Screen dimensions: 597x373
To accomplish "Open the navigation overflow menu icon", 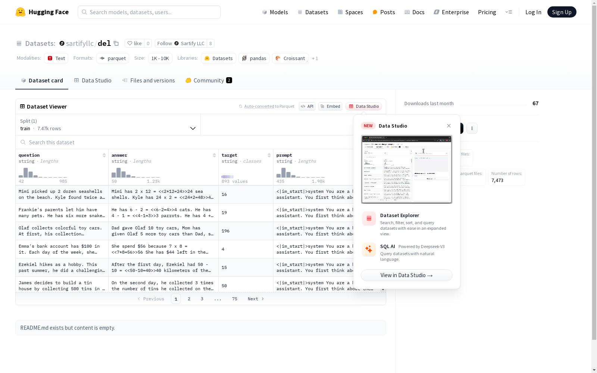I will click(x=509, y=12).
